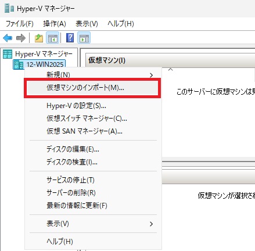Screen dimensions: 255x251
Task: Click the Forward arrow toolbar icon
Action: 21,38
